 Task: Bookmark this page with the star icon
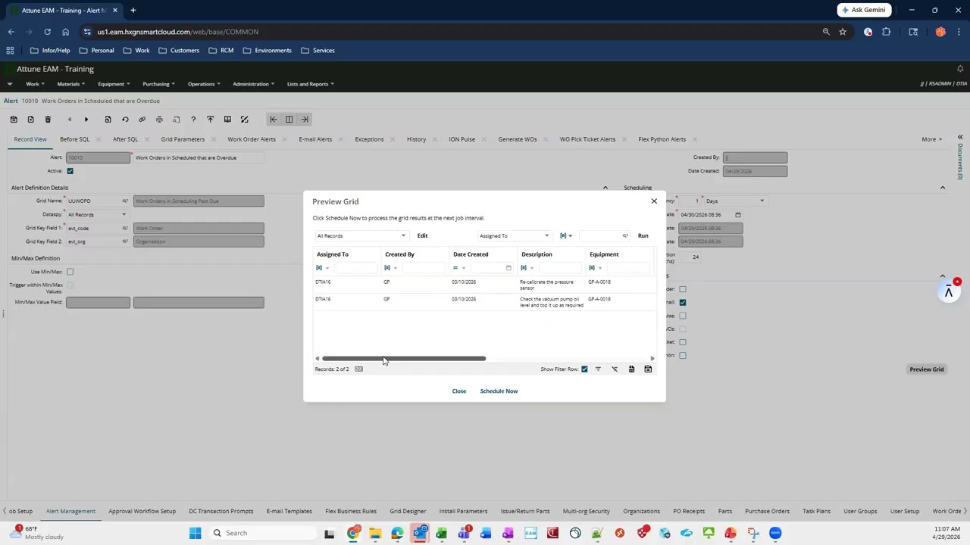coord(842,32)
